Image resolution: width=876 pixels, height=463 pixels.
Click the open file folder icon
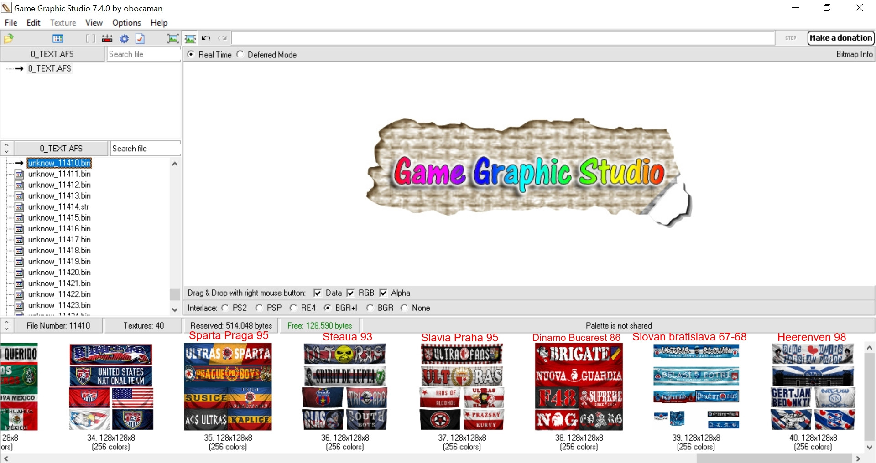point(9,39)
